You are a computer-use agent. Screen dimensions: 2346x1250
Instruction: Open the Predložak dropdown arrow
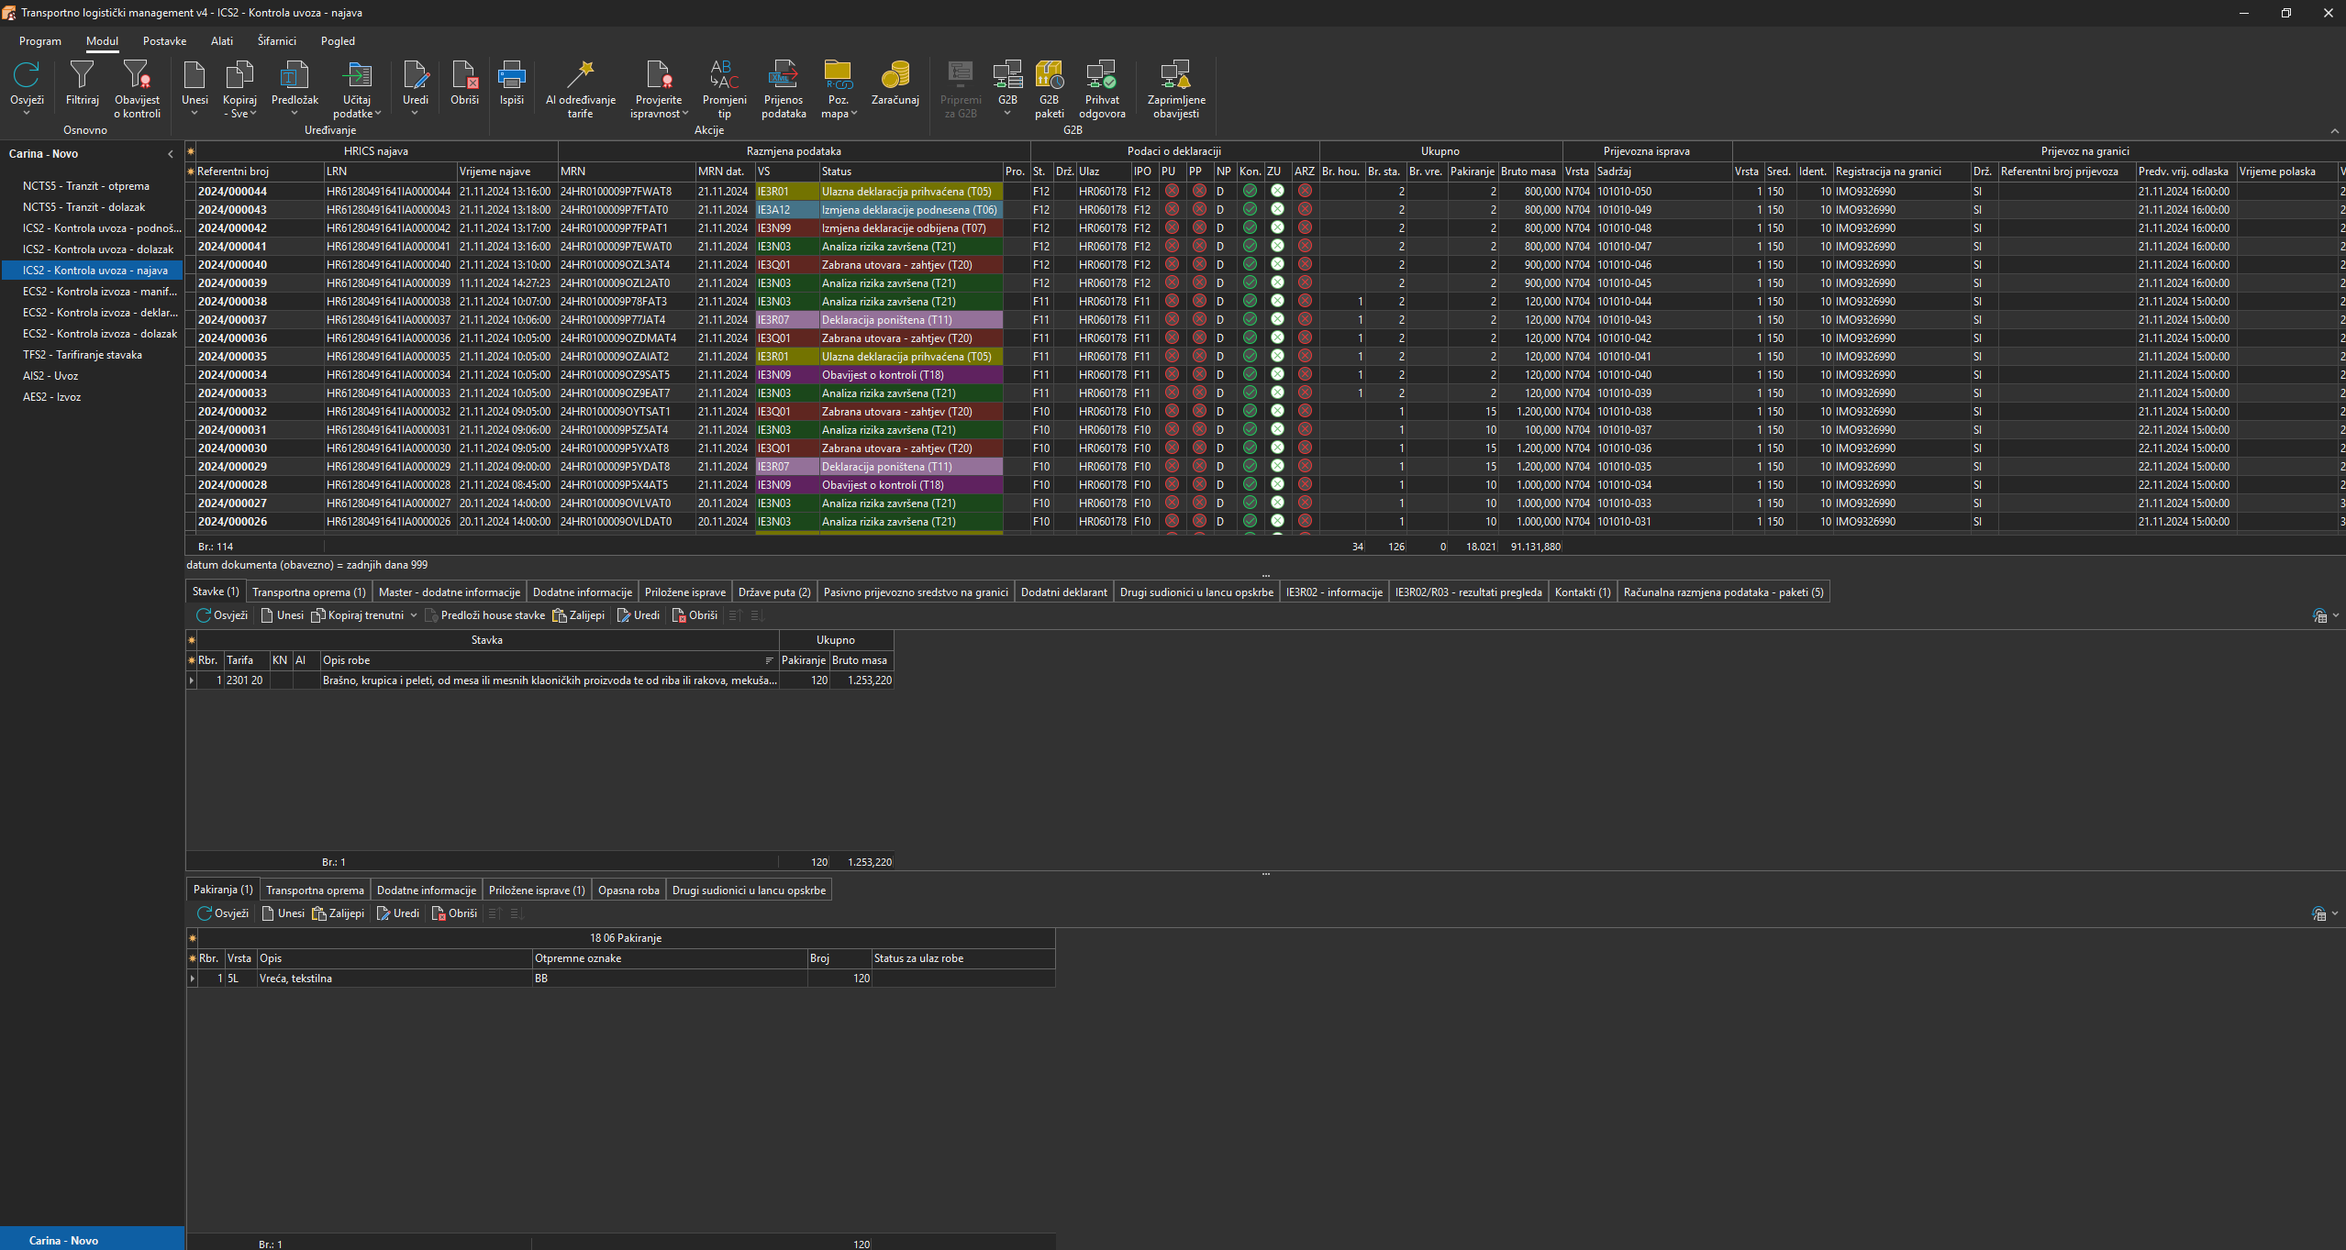[295, 113]
